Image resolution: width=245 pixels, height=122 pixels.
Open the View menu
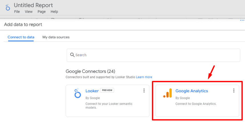click(29, 12)
